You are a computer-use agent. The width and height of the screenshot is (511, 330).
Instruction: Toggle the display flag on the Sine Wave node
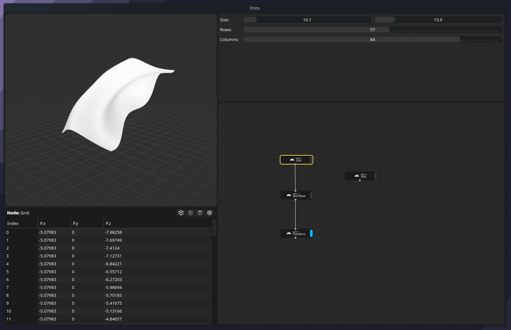click(x=311, y=195)
